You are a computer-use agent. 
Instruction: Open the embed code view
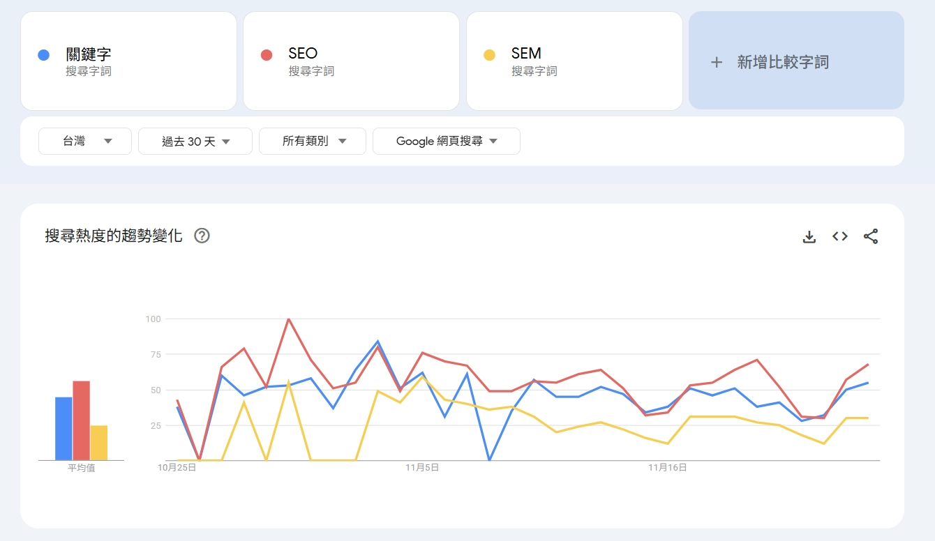[x=839, y=236]
